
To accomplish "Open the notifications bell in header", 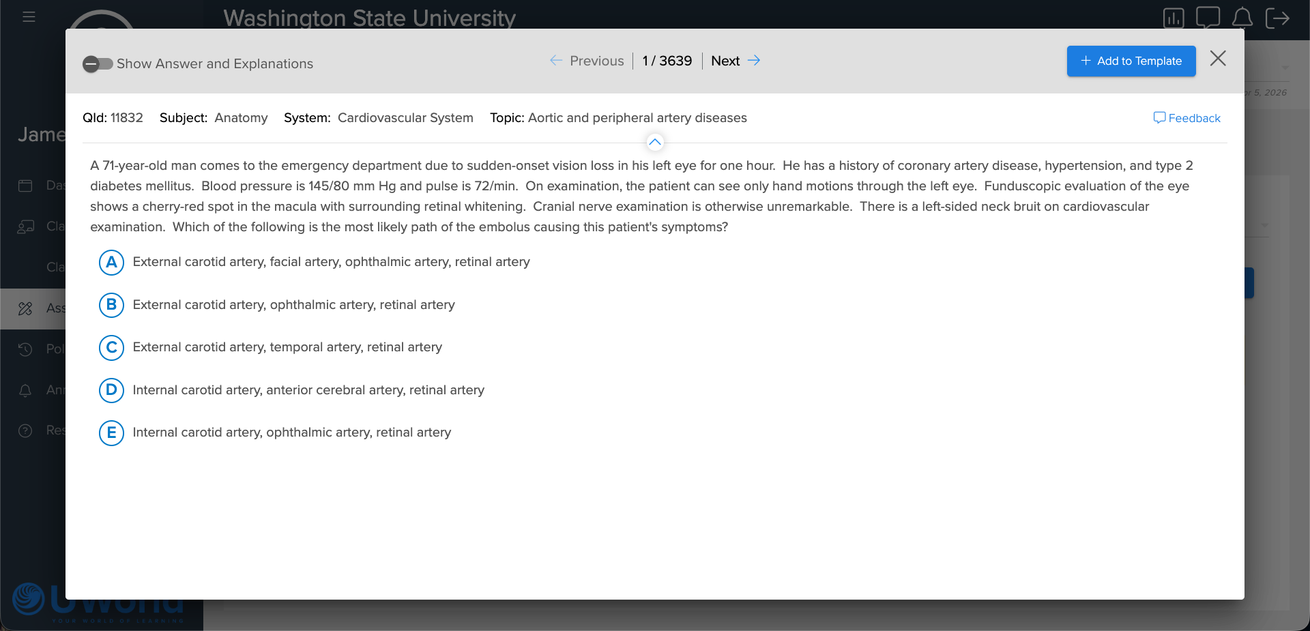I will 1242,17.
